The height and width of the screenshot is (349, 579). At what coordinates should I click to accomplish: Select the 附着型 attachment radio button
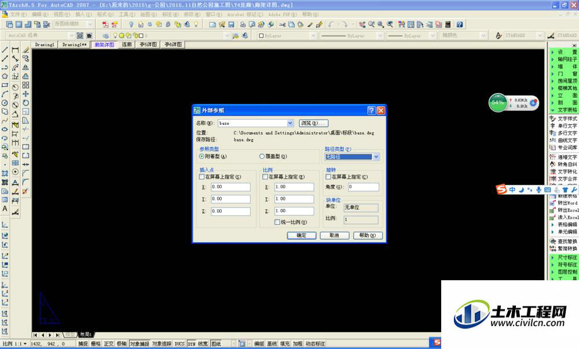[202, 156]
